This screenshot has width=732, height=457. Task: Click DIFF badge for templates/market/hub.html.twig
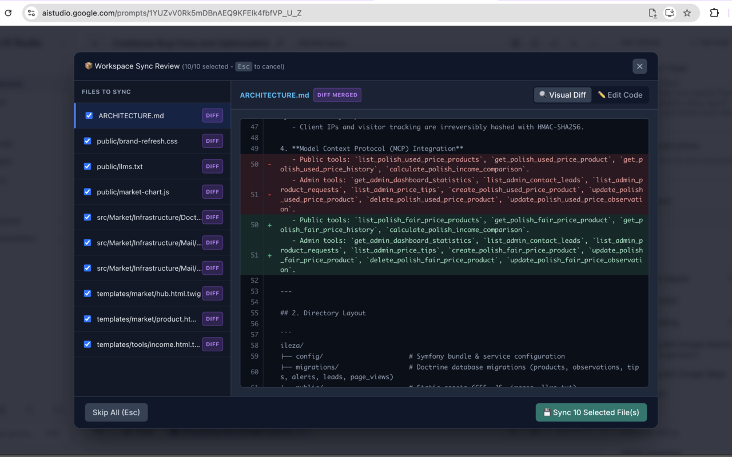(213, 293)
